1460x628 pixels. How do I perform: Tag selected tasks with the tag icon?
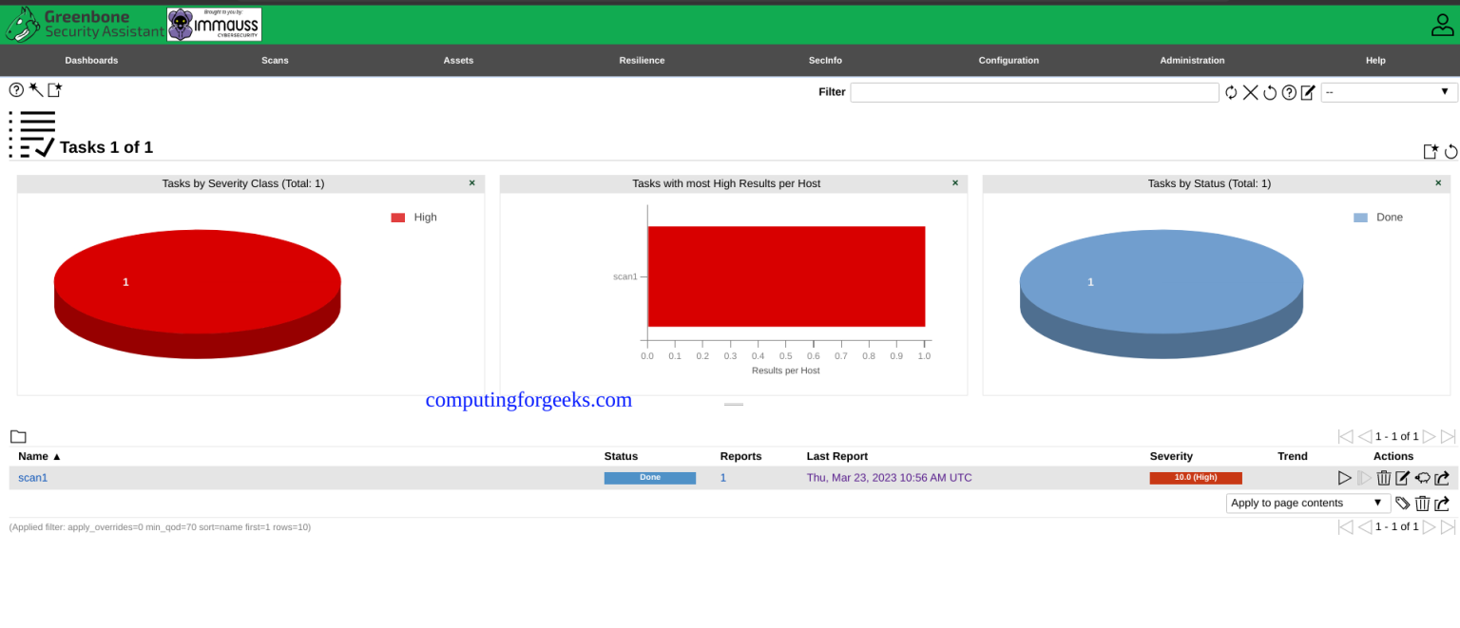click(1404, 503)
